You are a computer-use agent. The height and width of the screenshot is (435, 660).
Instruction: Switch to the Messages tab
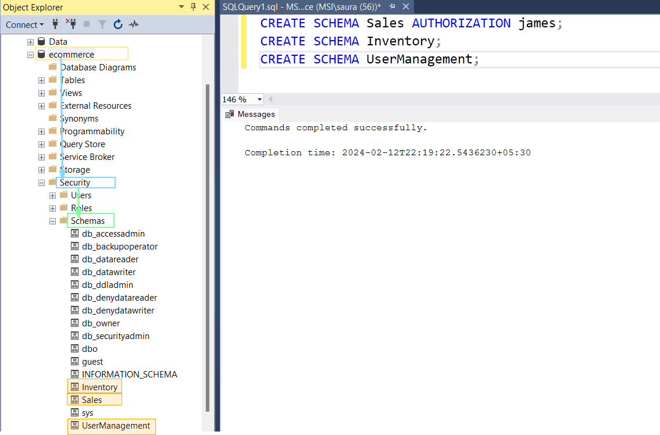tap(249, 114)
